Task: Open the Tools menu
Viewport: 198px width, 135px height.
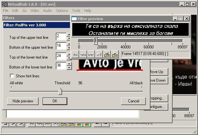Action: (x=76, y=11)
